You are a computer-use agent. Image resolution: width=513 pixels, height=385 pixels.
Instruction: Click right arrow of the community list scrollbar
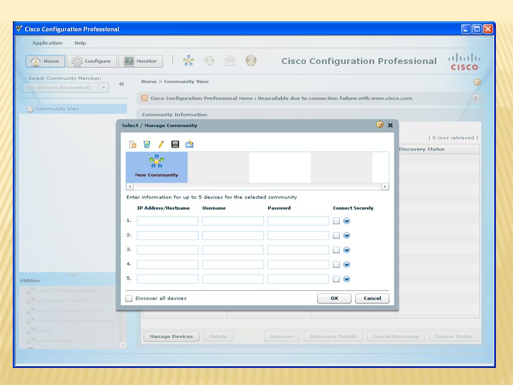pyautogui.click(x=385, y=187)
